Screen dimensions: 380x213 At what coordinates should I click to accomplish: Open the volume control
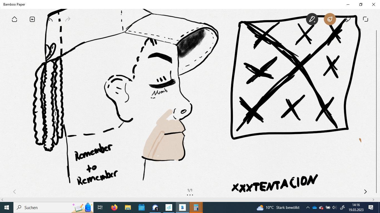pyautogui.click(x=334, y=207)
